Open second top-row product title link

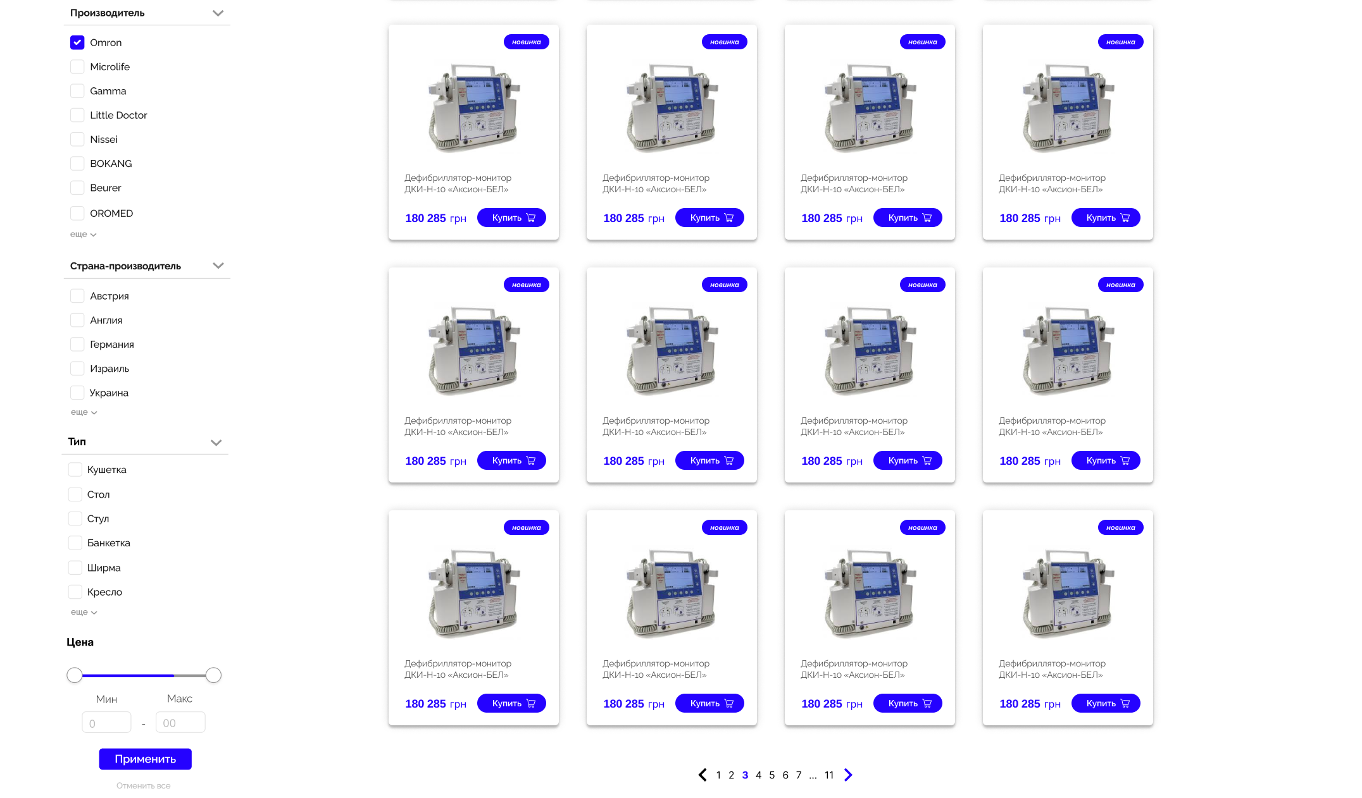click(x=656, y=183)
